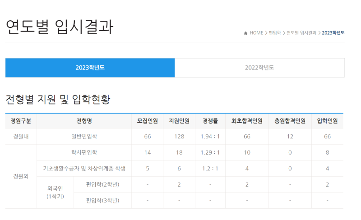Select the 경쟁률 column header
Image resolution: width=361 pixels, height=220 pixels.
pyautogui.click(x=210, y=121)
